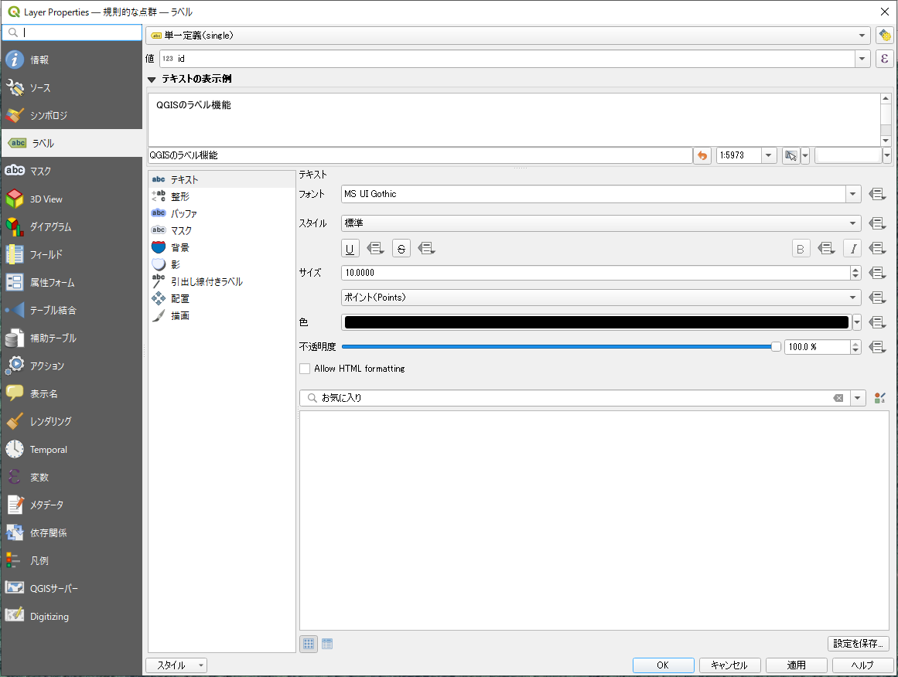
Task: Click the 不透明度 opacity slider
Action: (x=562, y=347)
